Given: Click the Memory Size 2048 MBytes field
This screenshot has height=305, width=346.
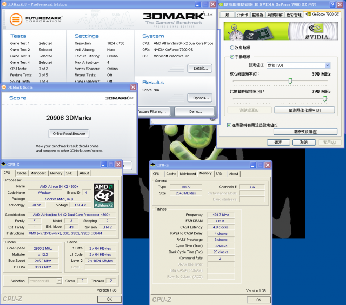Looking at the screenshot, I should (x=185, y=193).
